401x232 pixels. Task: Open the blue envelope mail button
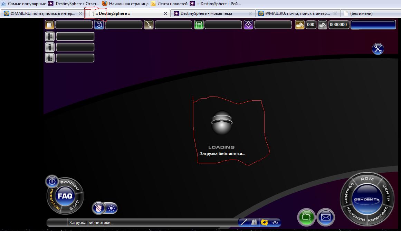pyautogui.click(x=326, y=217)
